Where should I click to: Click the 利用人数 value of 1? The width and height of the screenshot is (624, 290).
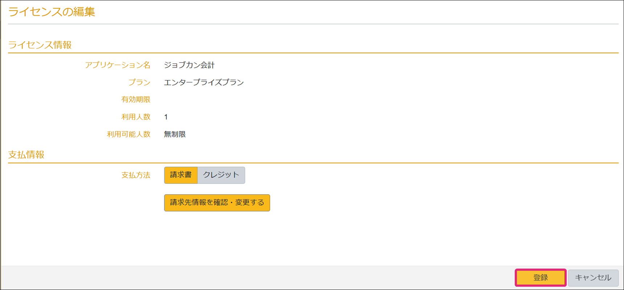pos(166,117)
